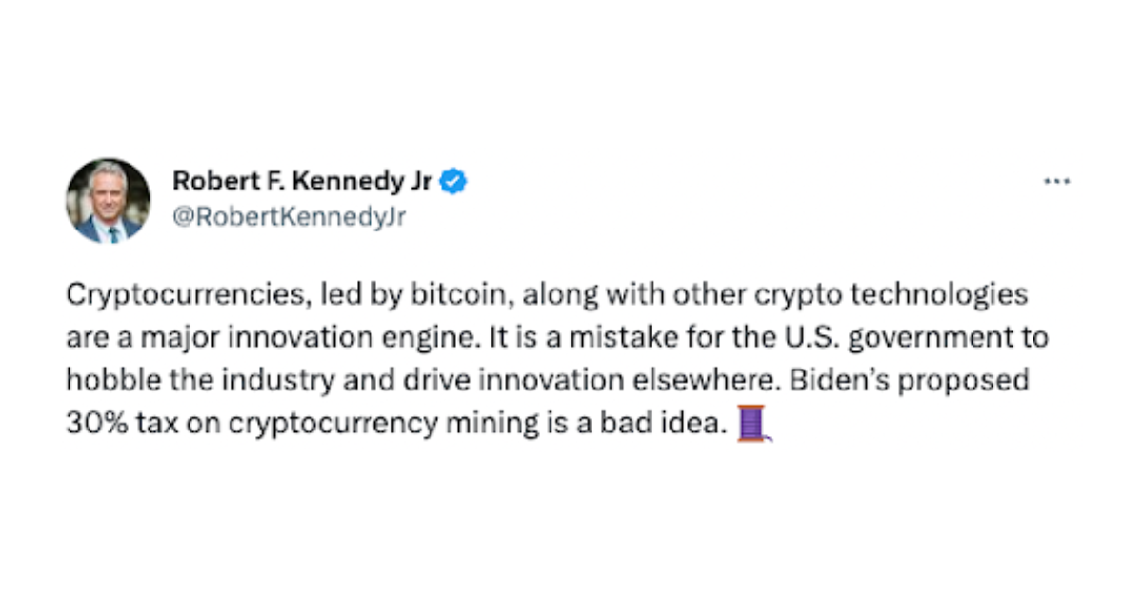The height and width of the screenshot is (600, 1143).
Task: Open the @RobertKennedyJr handle link
Action: [x=289, y=218]
